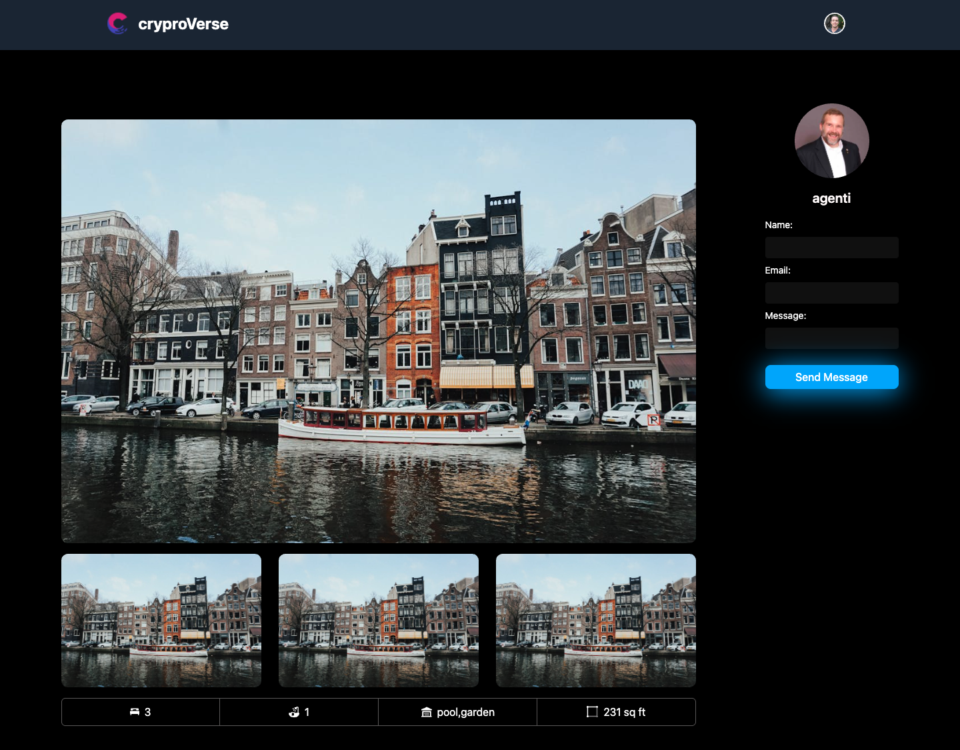
Task: Select the first thumbnail below main photo
Action: tap(161, 621)
